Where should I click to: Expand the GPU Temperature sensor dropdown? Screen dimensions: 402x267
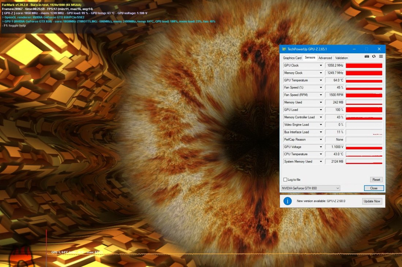pos(321,80)
